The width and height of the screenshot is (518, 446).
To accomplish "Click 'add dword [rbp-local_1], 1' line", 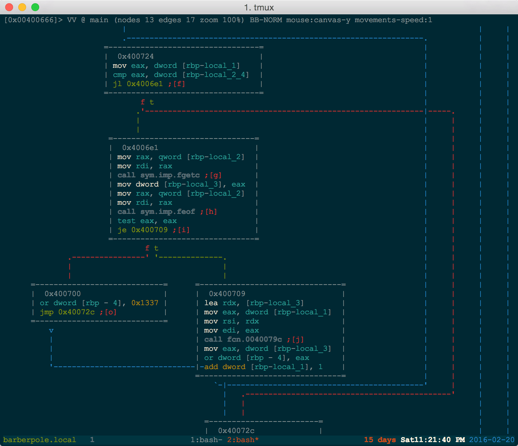I will point(264,367).
